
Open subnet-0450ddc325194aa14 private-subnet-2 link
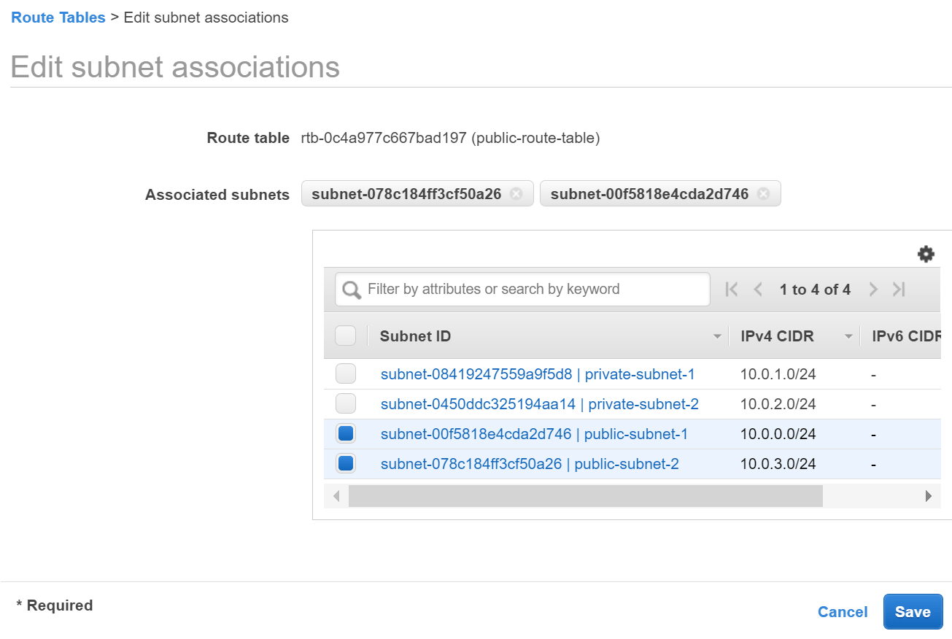pos(540,404)
